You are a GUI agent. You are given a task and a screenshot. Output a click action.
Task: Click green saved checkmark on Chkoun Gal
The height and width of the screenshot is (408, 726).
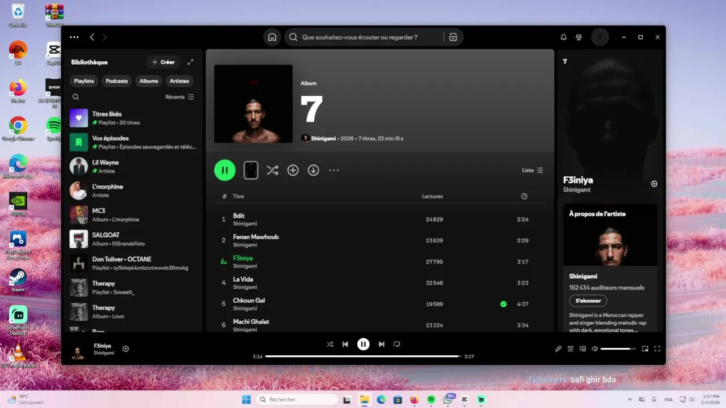tap(503, 304)
